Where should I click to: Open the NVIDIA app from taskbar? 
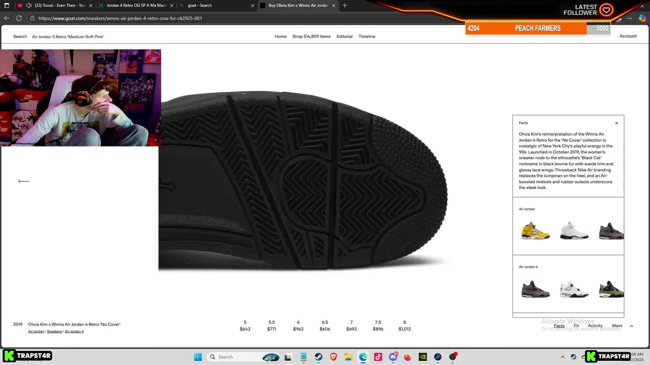(422, 357)
